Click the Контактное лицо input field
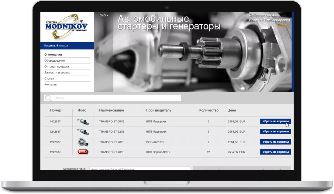The height and width of the screenshot is (194, 334). click(139, 168)
